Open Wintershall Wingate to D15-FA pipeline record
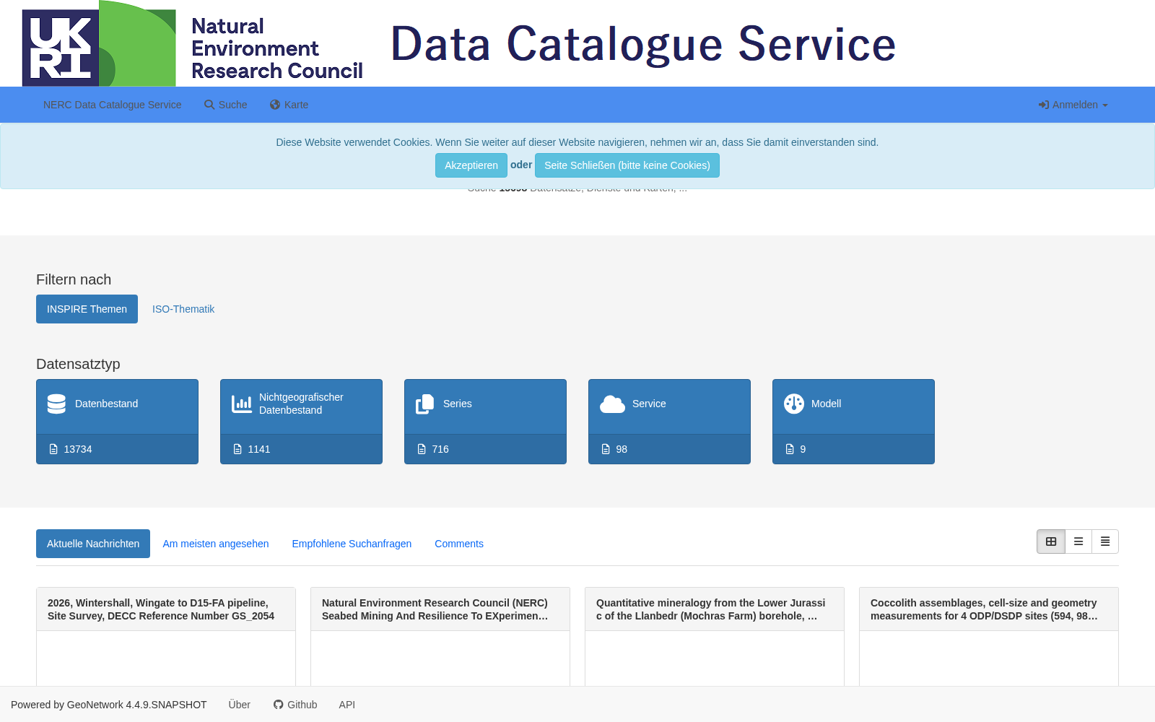 [x=161, y=609]
